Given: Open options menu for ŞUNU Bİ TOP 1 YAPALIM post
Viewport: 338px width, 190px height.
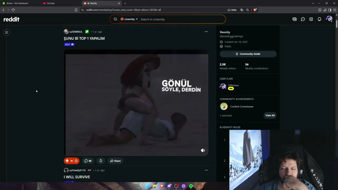Looking at the screenshot, I should (206, 32).
